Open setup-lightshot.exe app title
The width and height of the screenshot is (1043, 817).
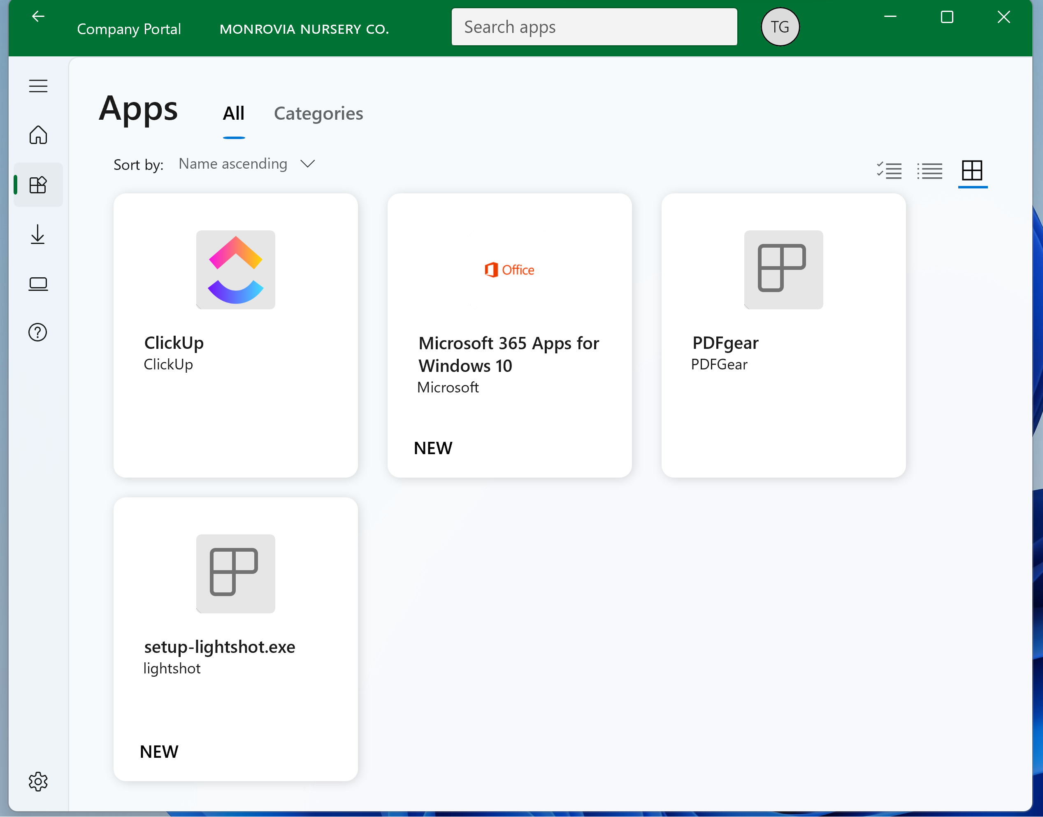[x=220, y=647]
